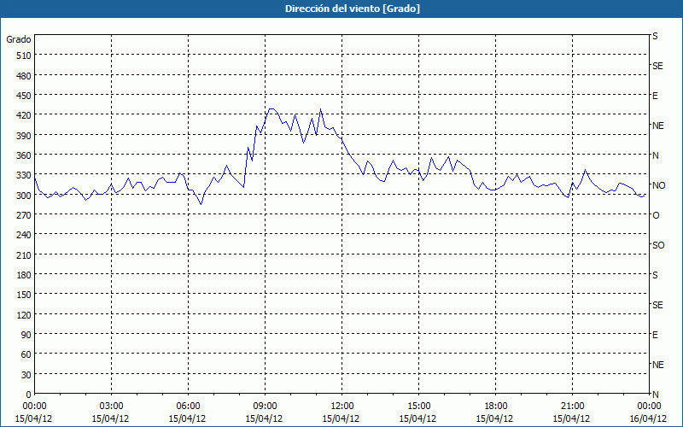Click the 'SE' compass label beside the 120 gridline
This screenshot has height=427, width=683.
click(657, 306)
